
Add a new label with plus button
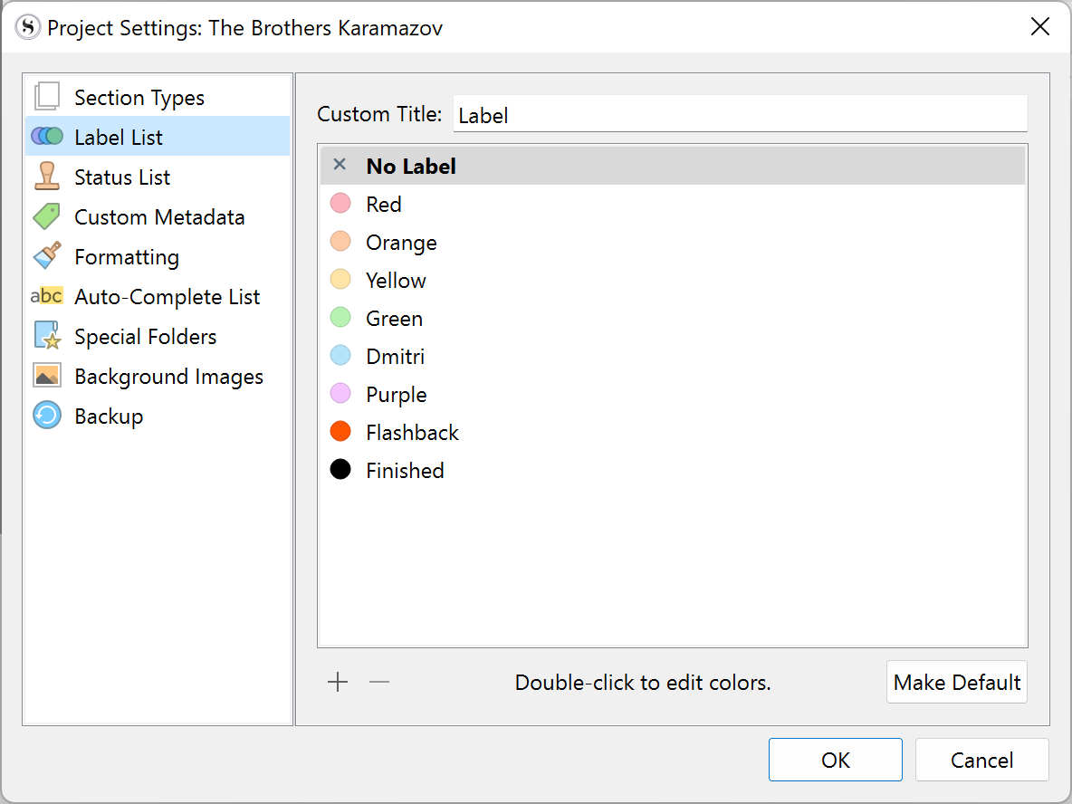pos(338,682)
